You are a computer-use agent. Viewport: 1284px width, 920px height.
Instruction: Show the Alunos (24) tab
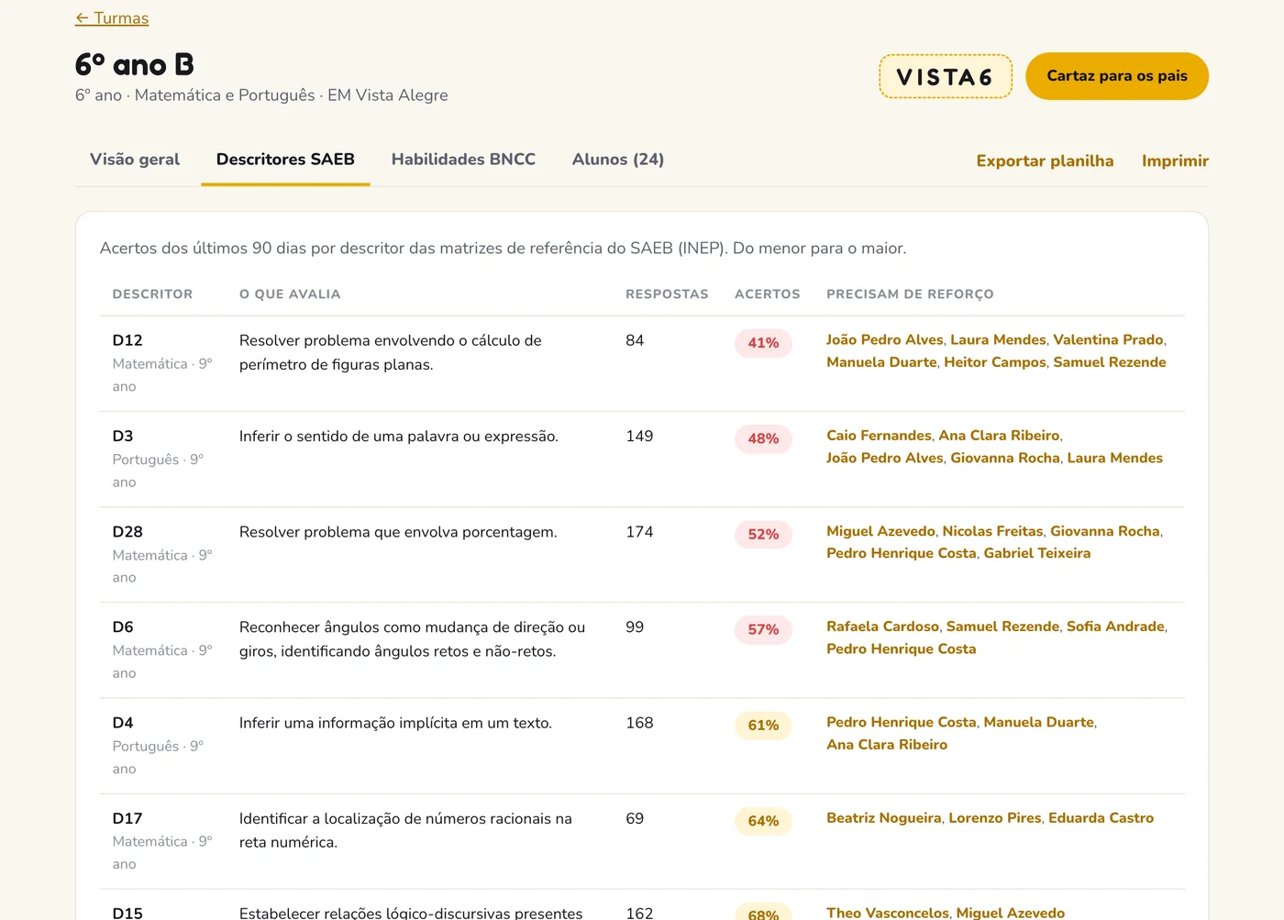point(618,160)
